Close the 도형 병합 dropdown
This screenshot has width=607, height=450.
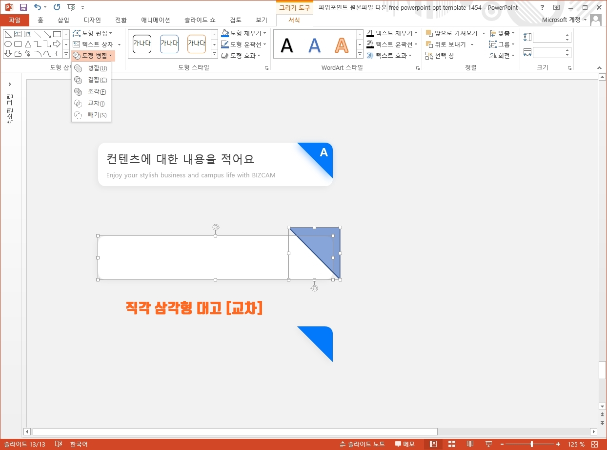click(x=93, y=56)
